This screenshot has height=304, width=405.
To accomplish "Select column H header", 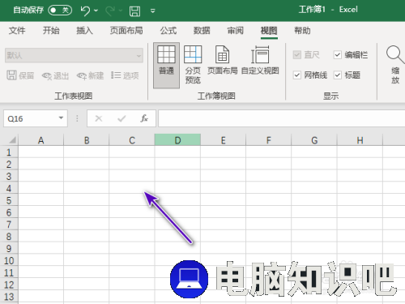I will tap(360, 140).
